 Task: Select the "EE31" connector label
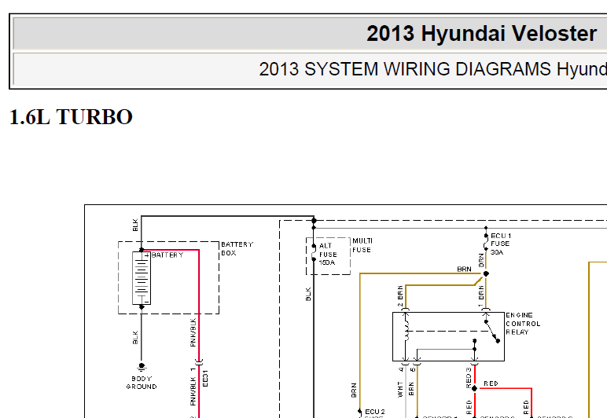click(x=205, y=378)
